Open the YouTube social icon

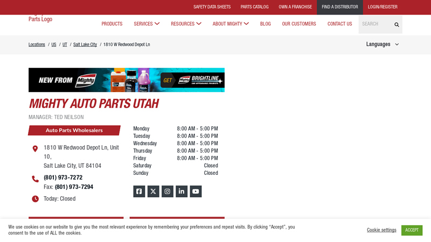196,191
